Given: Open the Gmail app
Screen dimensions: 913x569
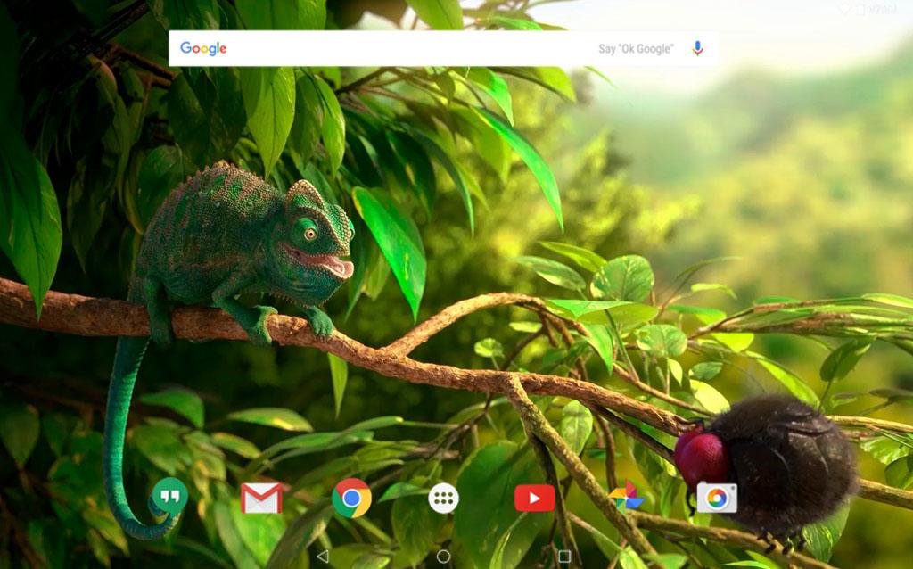Looking at the screenshot, I should (x=261, y=499).
